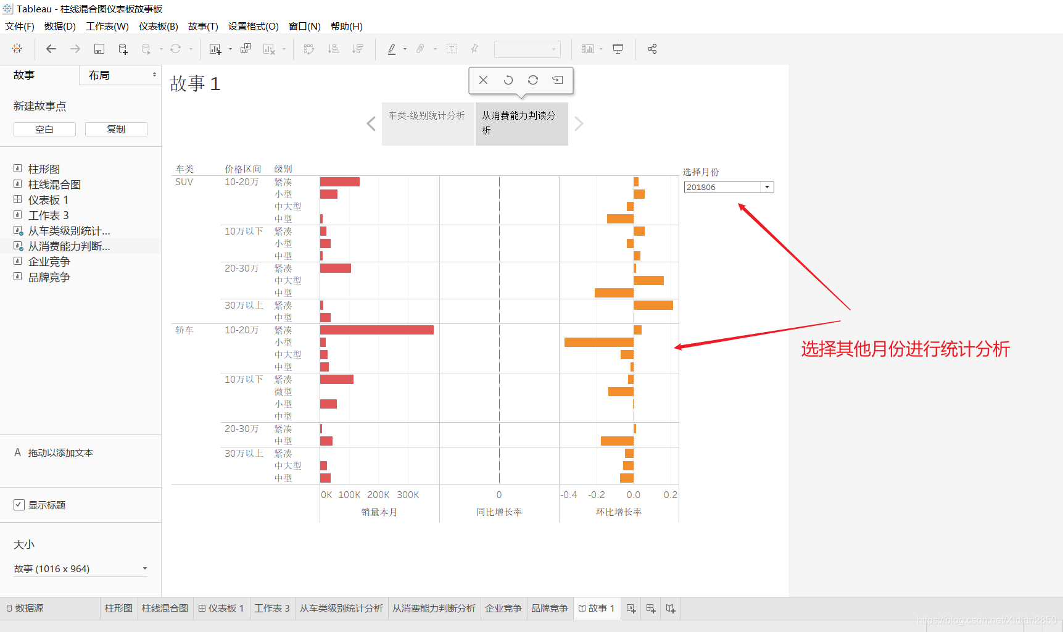Open the 帮助(H) menu
The height and width of the screenshot is (632, 1063).
[x=347, y=26]
